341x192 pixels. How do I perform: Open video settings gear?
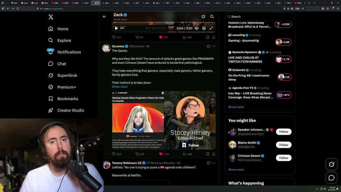[204, 28]
